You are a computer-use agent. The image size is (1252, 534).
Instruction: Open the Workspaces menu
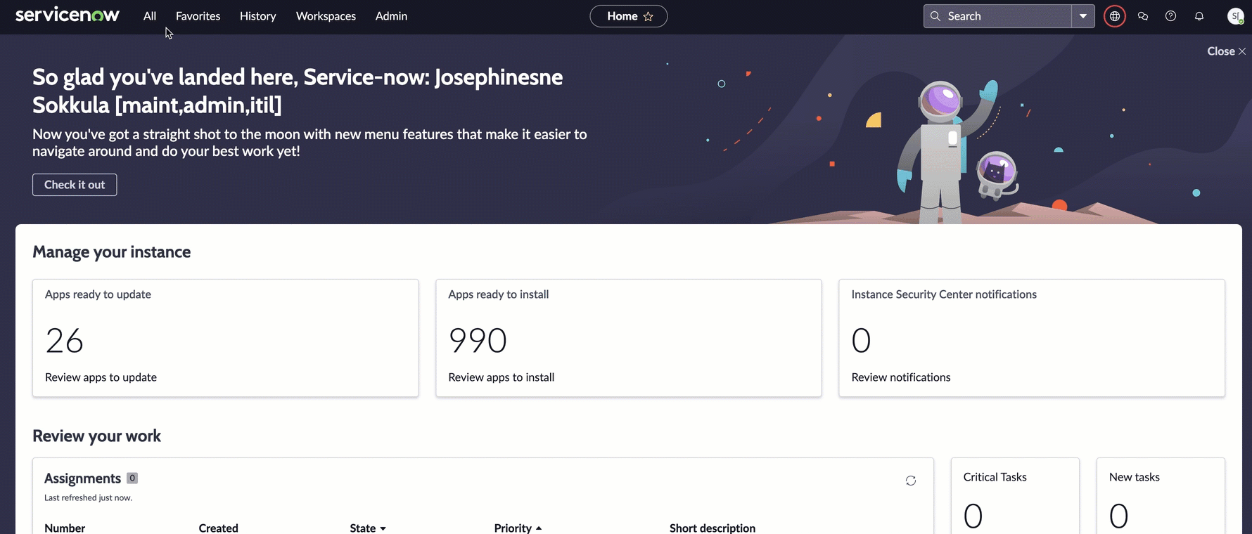tap(326, 16)
